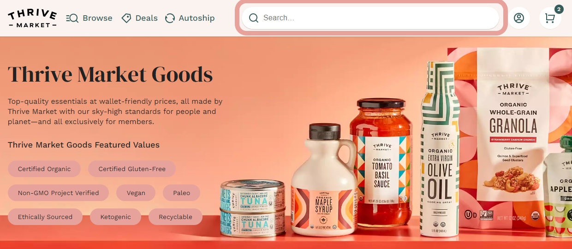Open the Autoship link

click(190, 18)
